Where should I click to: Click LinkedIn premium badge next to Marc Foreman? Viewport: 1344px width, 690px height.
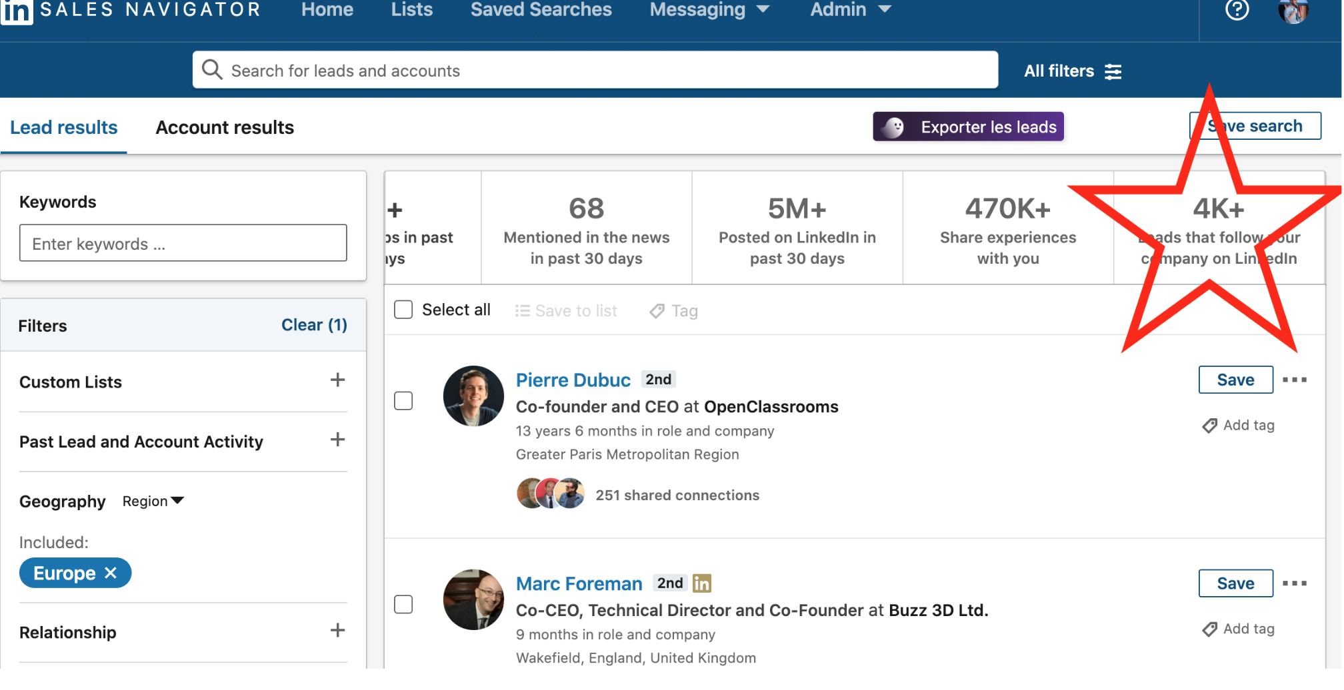coord(702,583)
